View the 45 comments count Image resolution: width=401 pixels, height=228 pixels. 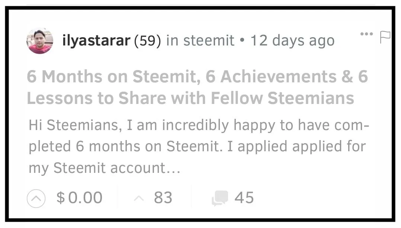tap(244, 198)
